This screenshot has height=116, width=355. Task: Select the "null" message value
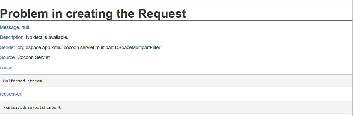[25, 27]
